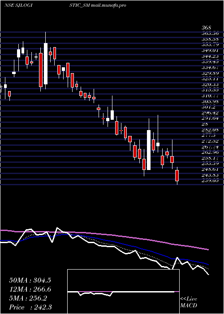Click the "5MA : 256.2" readout

(28, 298)
